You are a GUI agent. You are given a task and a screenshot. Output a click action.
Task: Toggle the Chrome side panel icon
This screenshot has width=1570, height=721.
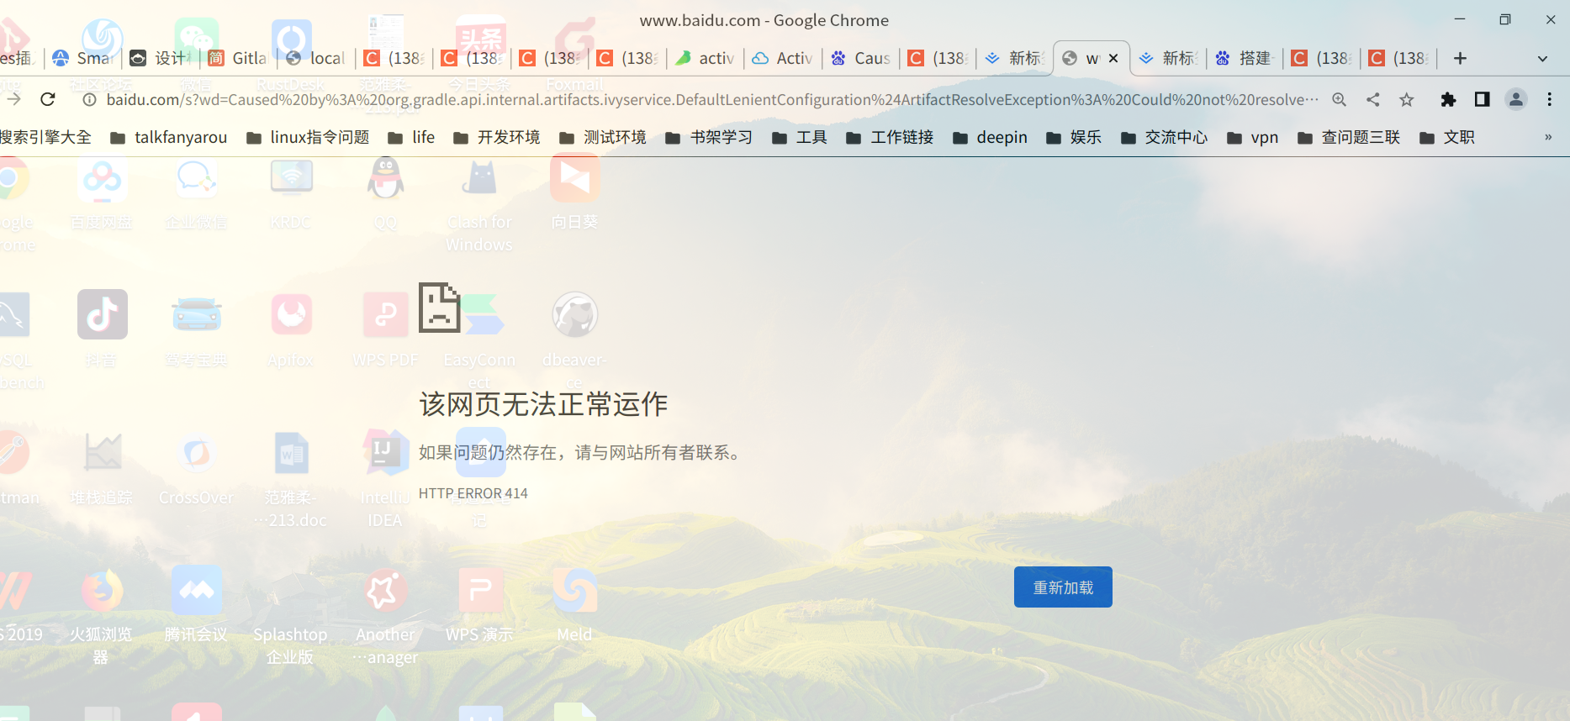pyautogui.click(x=1482, y=100)
